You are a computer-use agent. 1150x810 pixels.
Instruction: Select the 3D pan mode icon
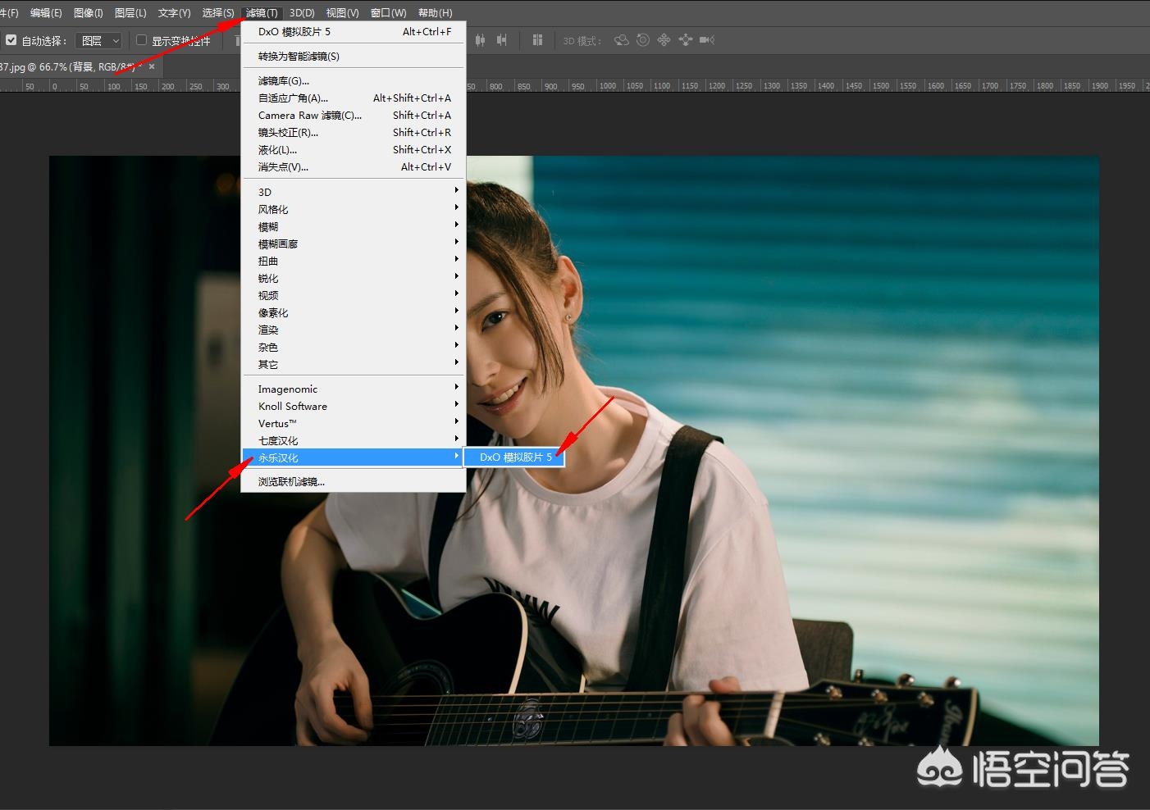pos(664,40)
